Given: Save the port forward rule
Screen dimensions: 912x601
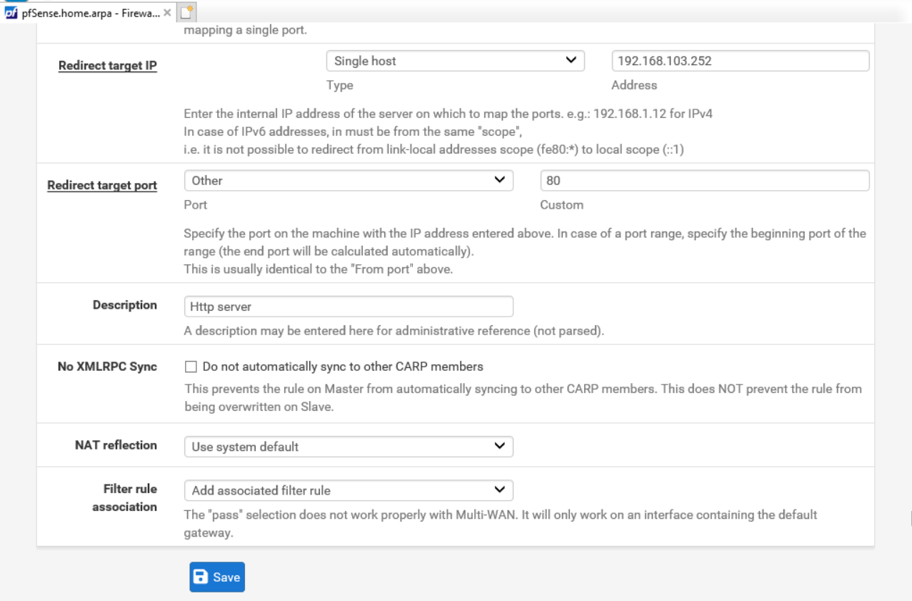Looking at the screenshot, I should [217, 577].
